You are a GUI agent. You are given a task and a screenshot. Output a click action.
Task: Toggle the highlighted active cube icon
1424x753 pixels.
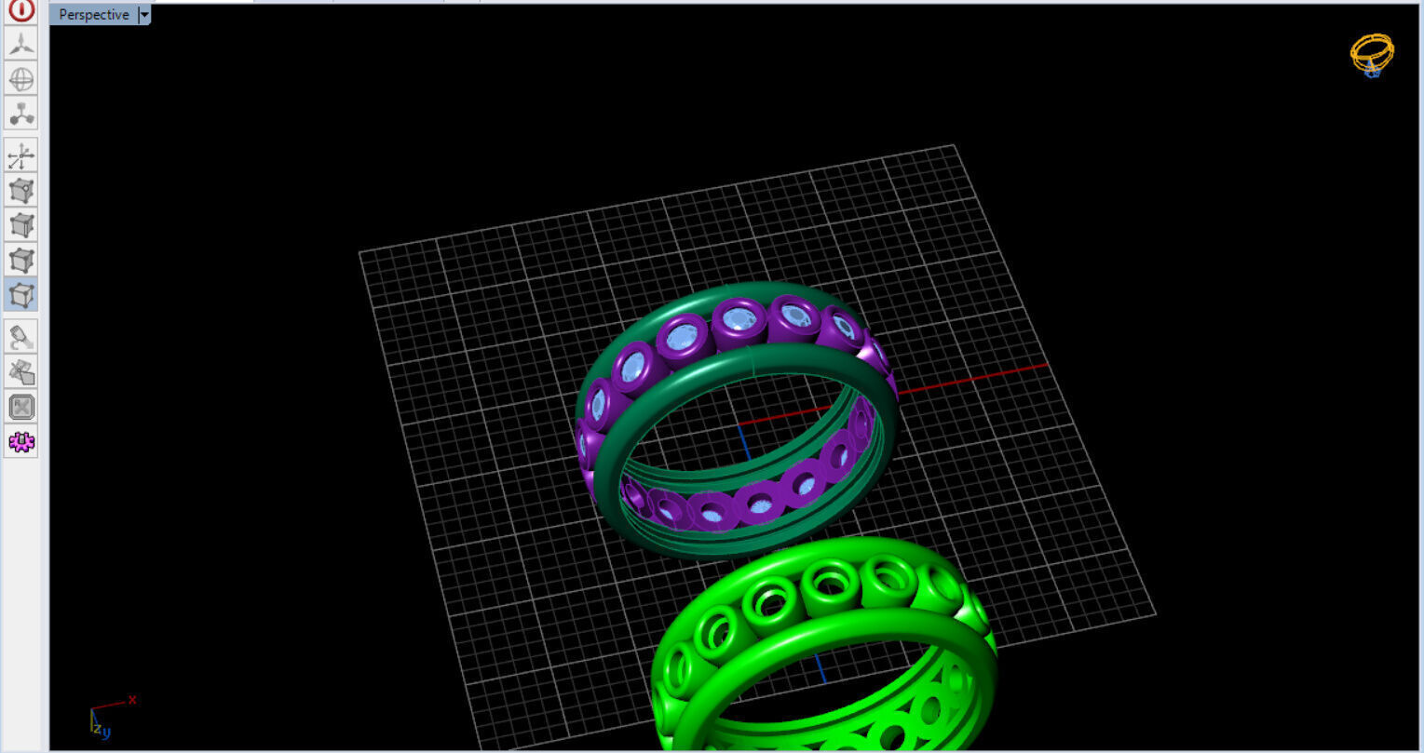(21, 295)
